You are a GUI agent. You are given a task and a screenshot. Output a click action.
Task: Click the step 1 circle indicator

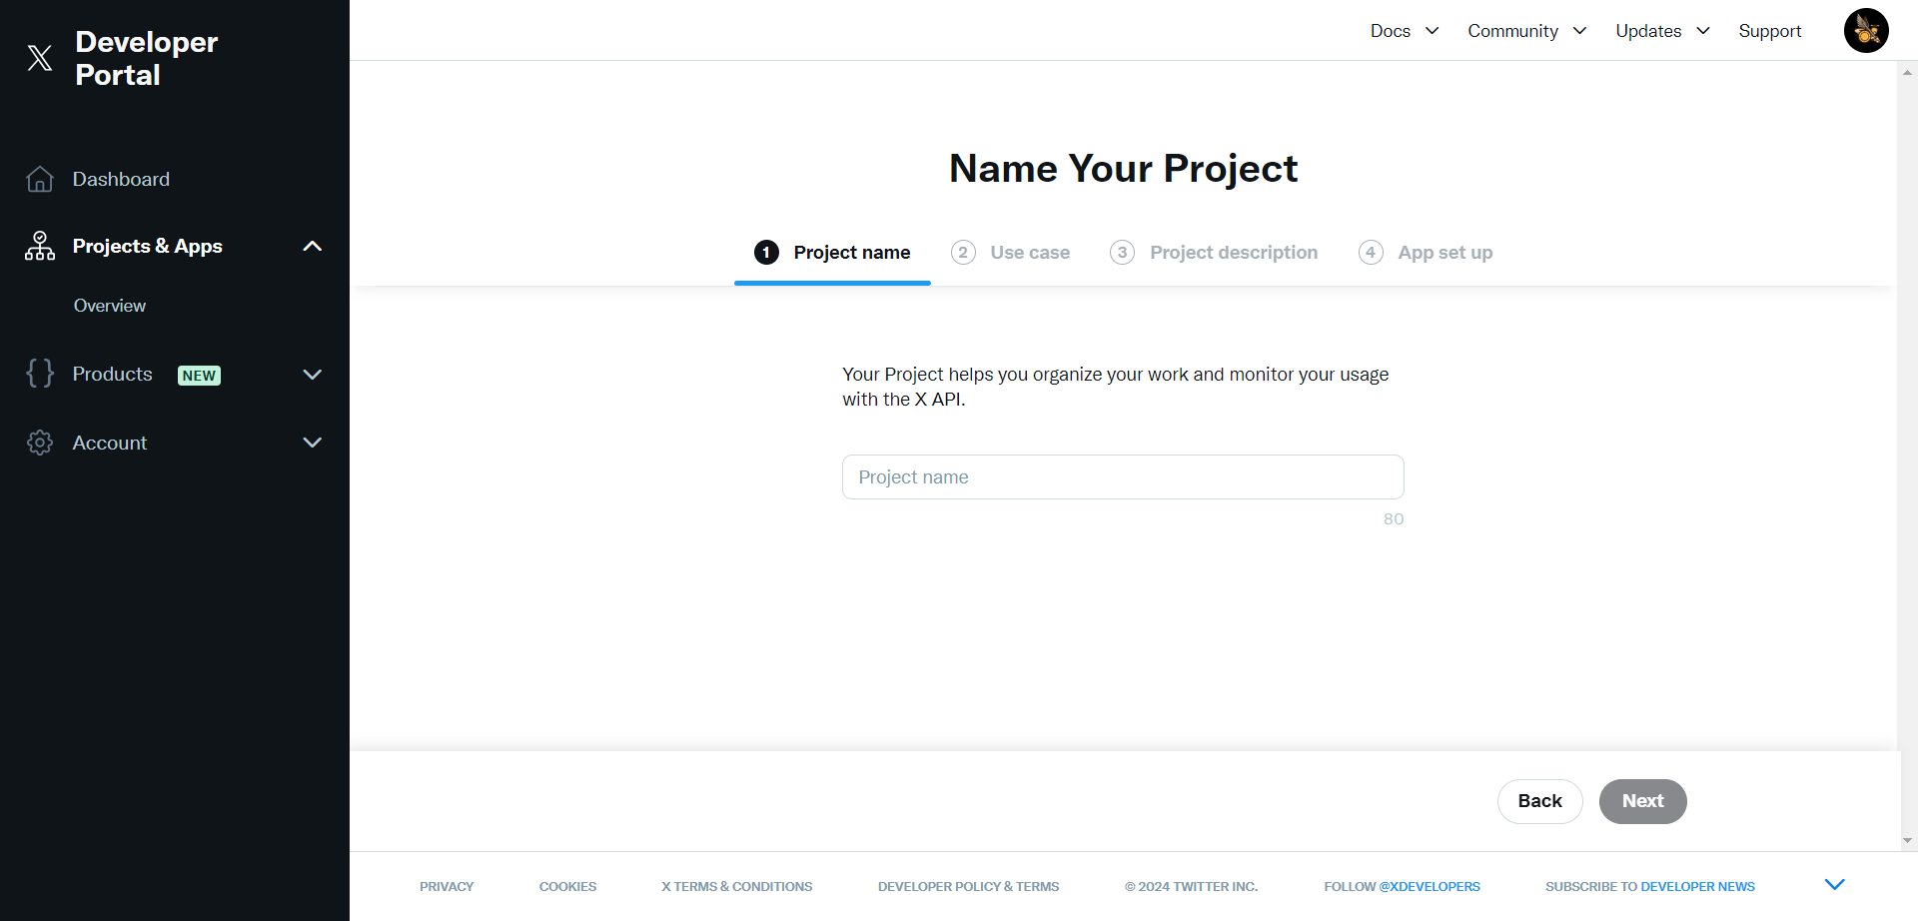click(x=766, y=253)
